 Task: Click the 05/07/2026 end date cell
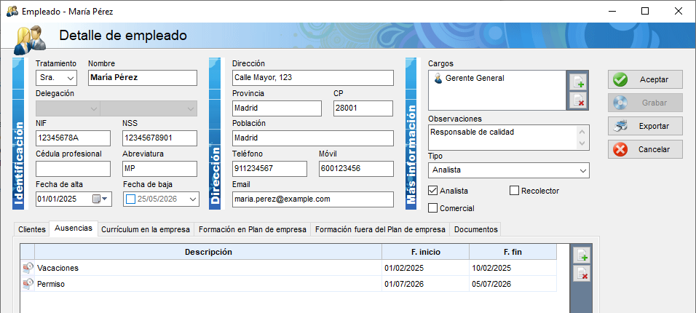513,284
